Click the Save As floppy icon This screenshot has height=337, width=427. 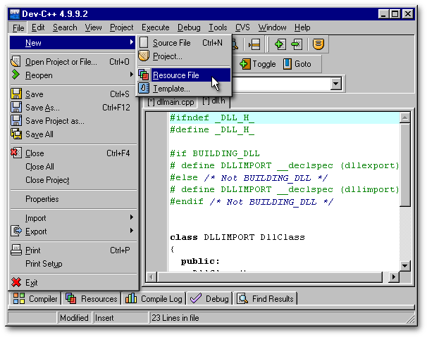pyautogui.click(x=16, y=107)
